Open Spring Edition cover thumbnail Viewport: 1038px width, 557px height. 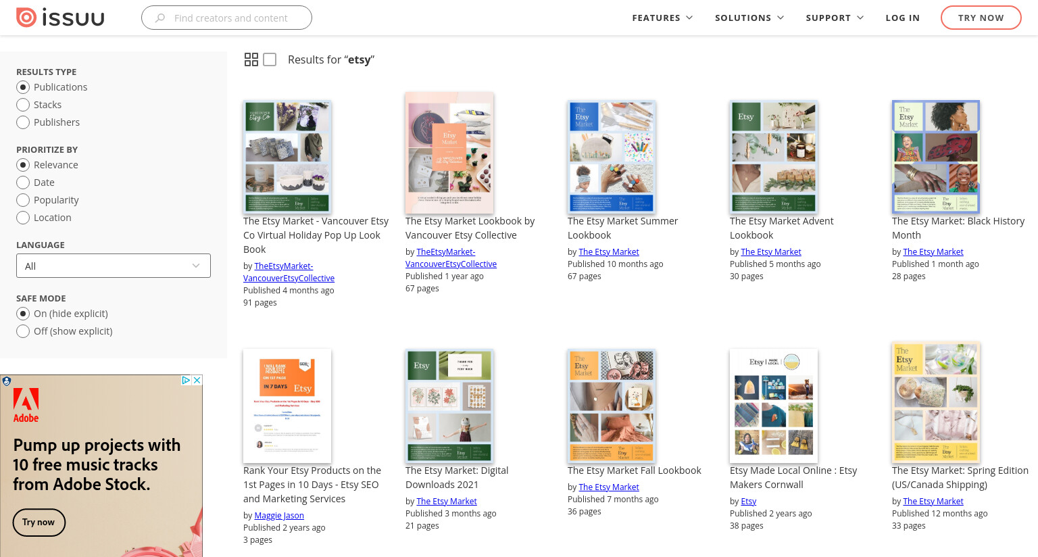pos(936,402)
